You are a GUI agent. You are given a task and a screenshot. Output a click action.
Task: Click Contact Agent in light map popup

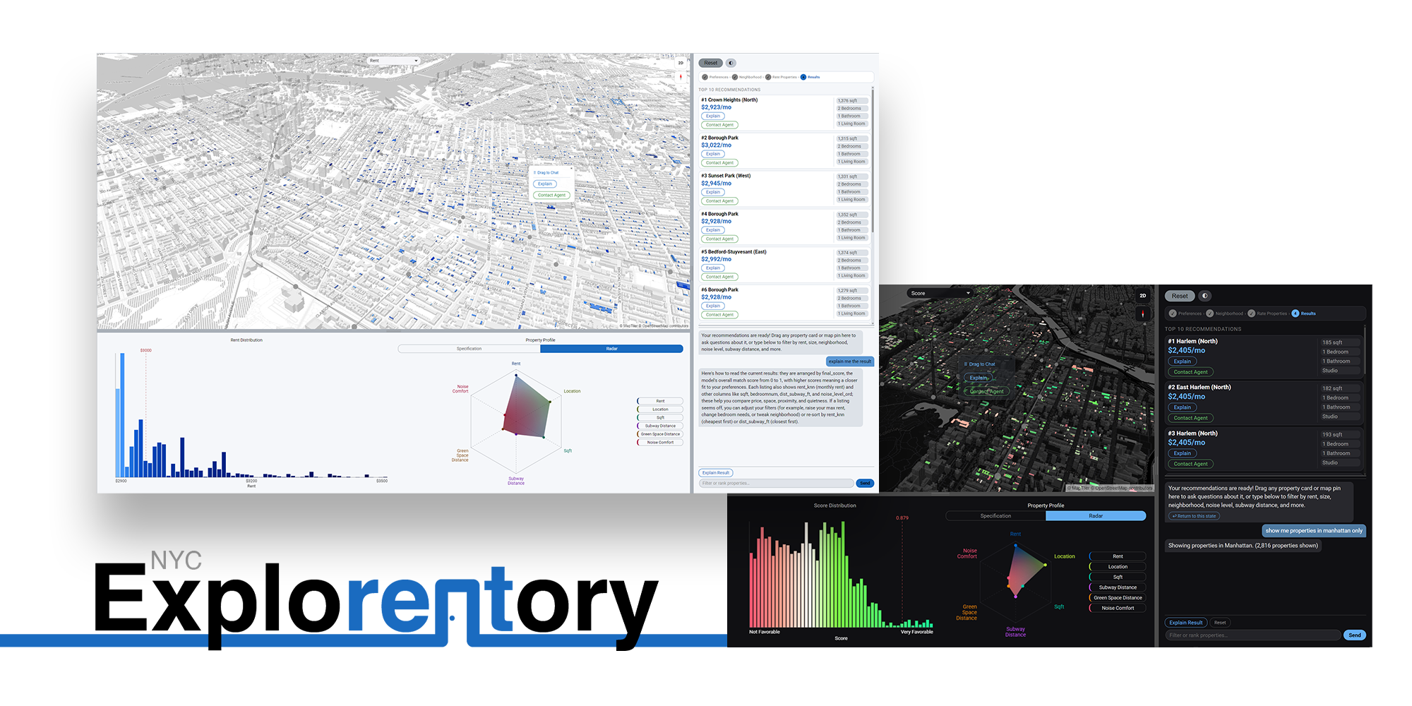pos(551,196)
